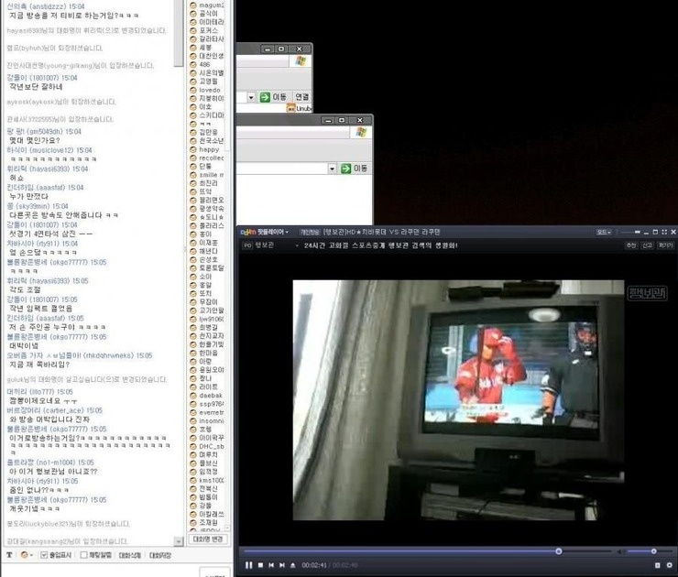Click the chat message input field
Screen dimensions: 678x577
100,572
